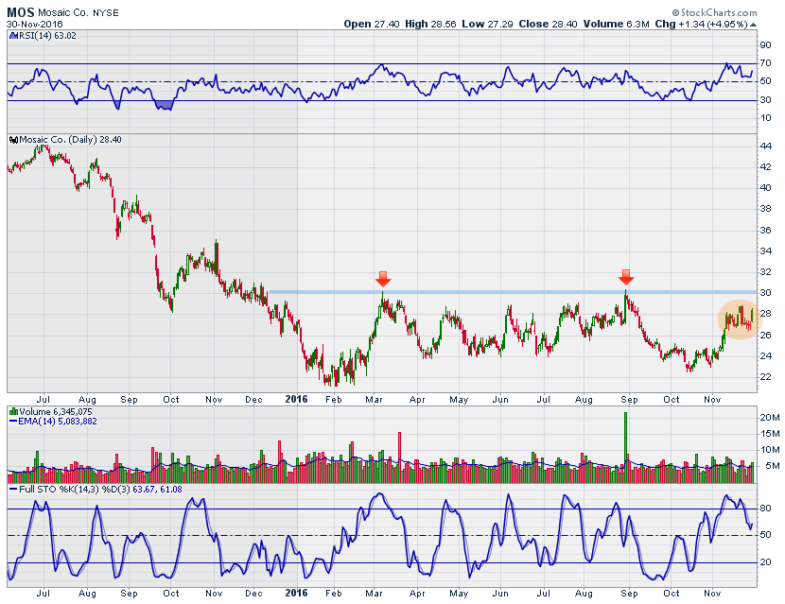Click the 'Mosaic Co. (Daily) 28.40' price label
Screen dimensions: 785x604
[x=71, y=140]
